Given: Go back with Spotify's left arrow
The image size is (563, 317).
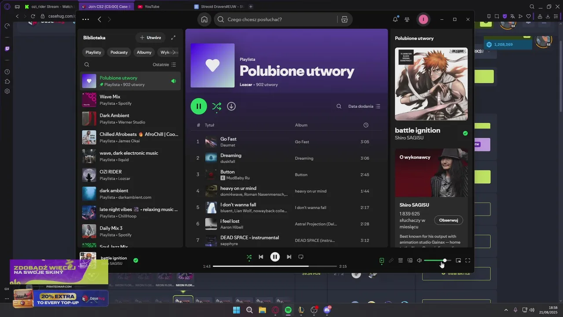Looking at the screenshot, I should pyautogui.click(x=99, y=19).
